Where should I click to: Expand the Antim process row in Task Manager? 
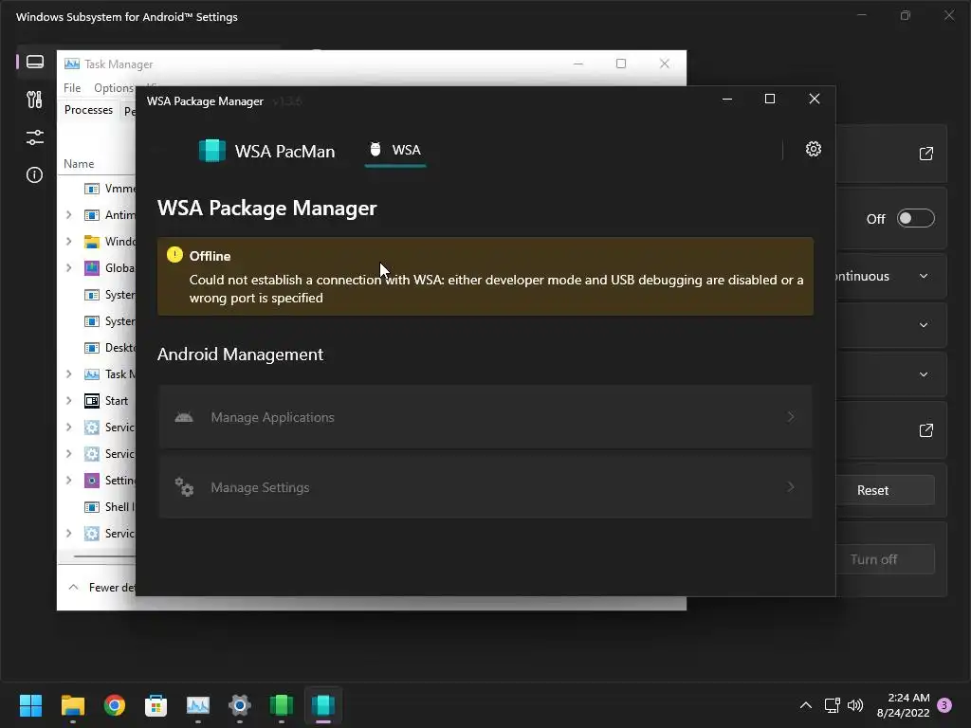coord(68,215)
